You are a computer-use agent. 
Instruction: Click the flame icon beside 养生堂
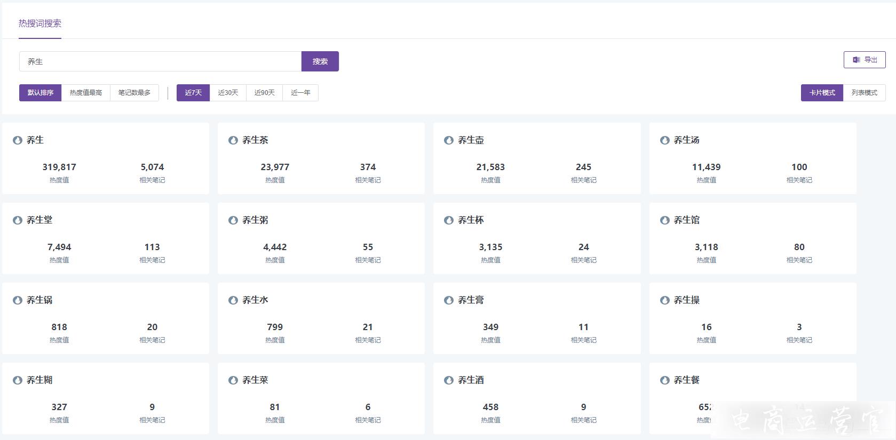click(x=18, y=220)
